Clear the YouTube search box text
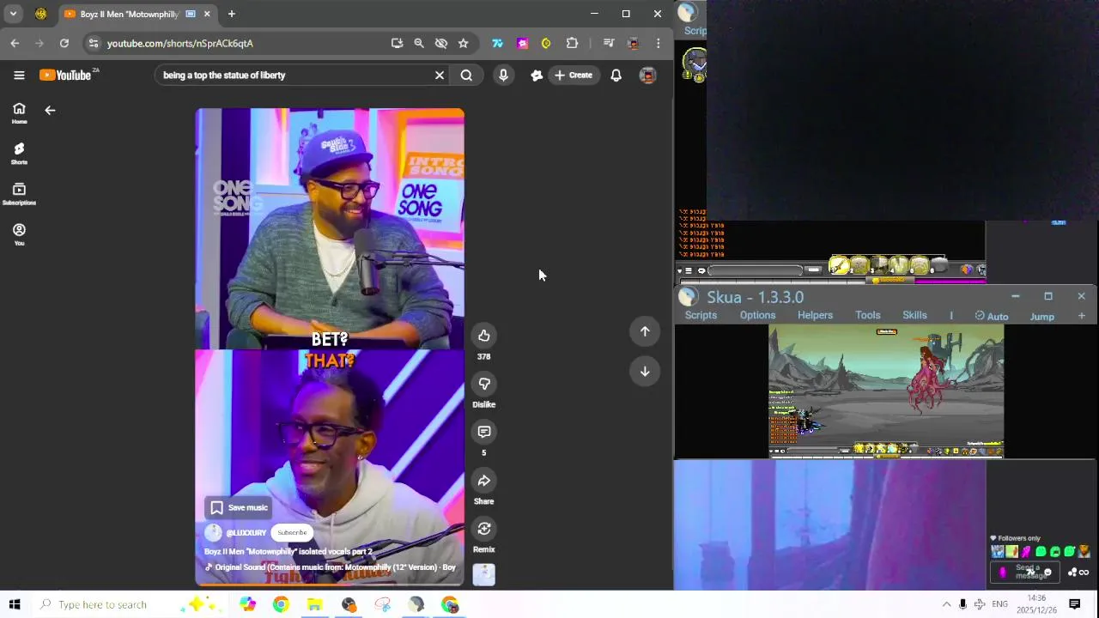This screenshot has width=1099, height=618. click(x=440, y=75)
